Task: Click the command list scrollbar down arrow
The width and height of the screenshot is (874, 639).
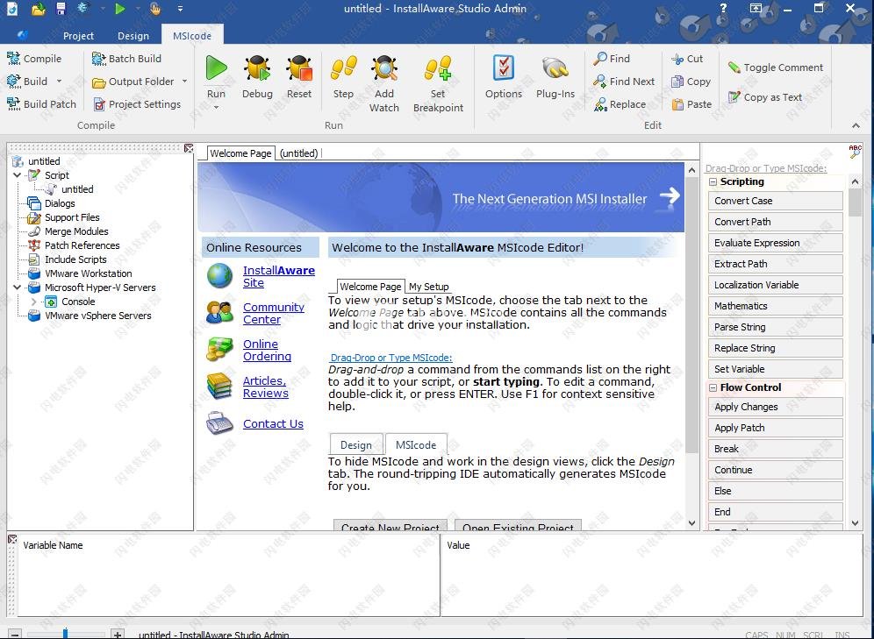Action: point(856,523)
